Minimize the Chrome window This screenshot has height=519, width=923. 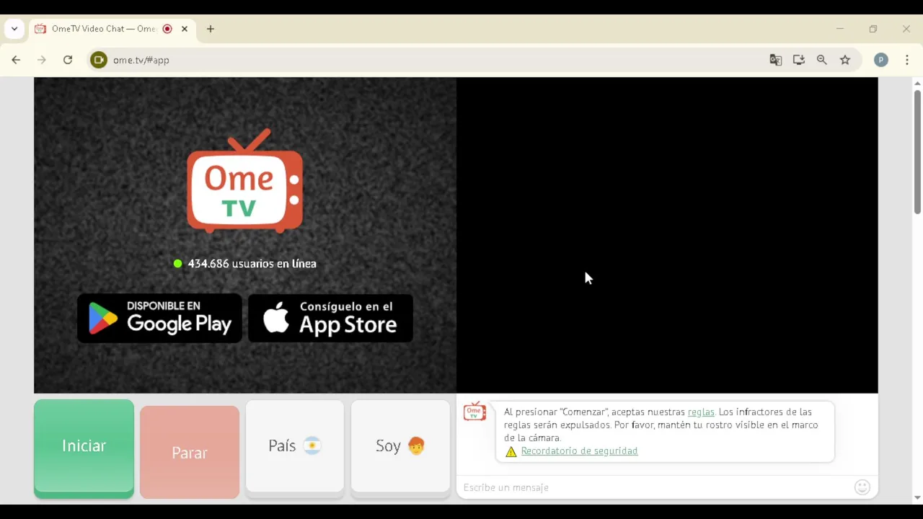pos(840,29)
